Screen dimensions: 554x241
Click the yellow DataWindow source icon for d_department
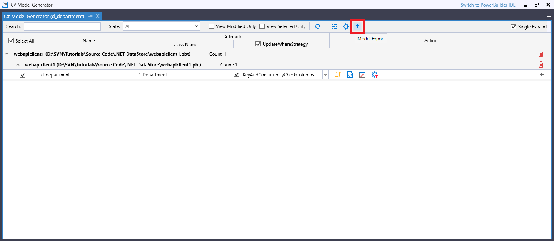pyautogui.click(x=337, y=74)
